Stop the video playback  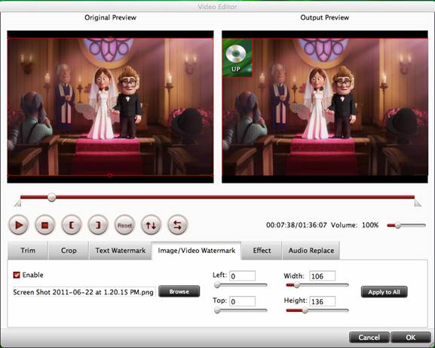45,225
